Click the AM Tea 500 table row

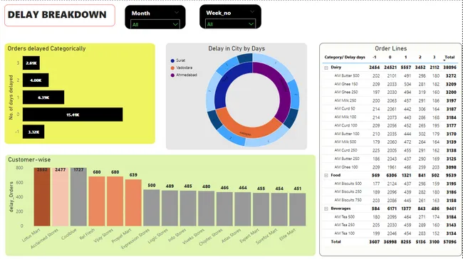click(x=390, y=217)
